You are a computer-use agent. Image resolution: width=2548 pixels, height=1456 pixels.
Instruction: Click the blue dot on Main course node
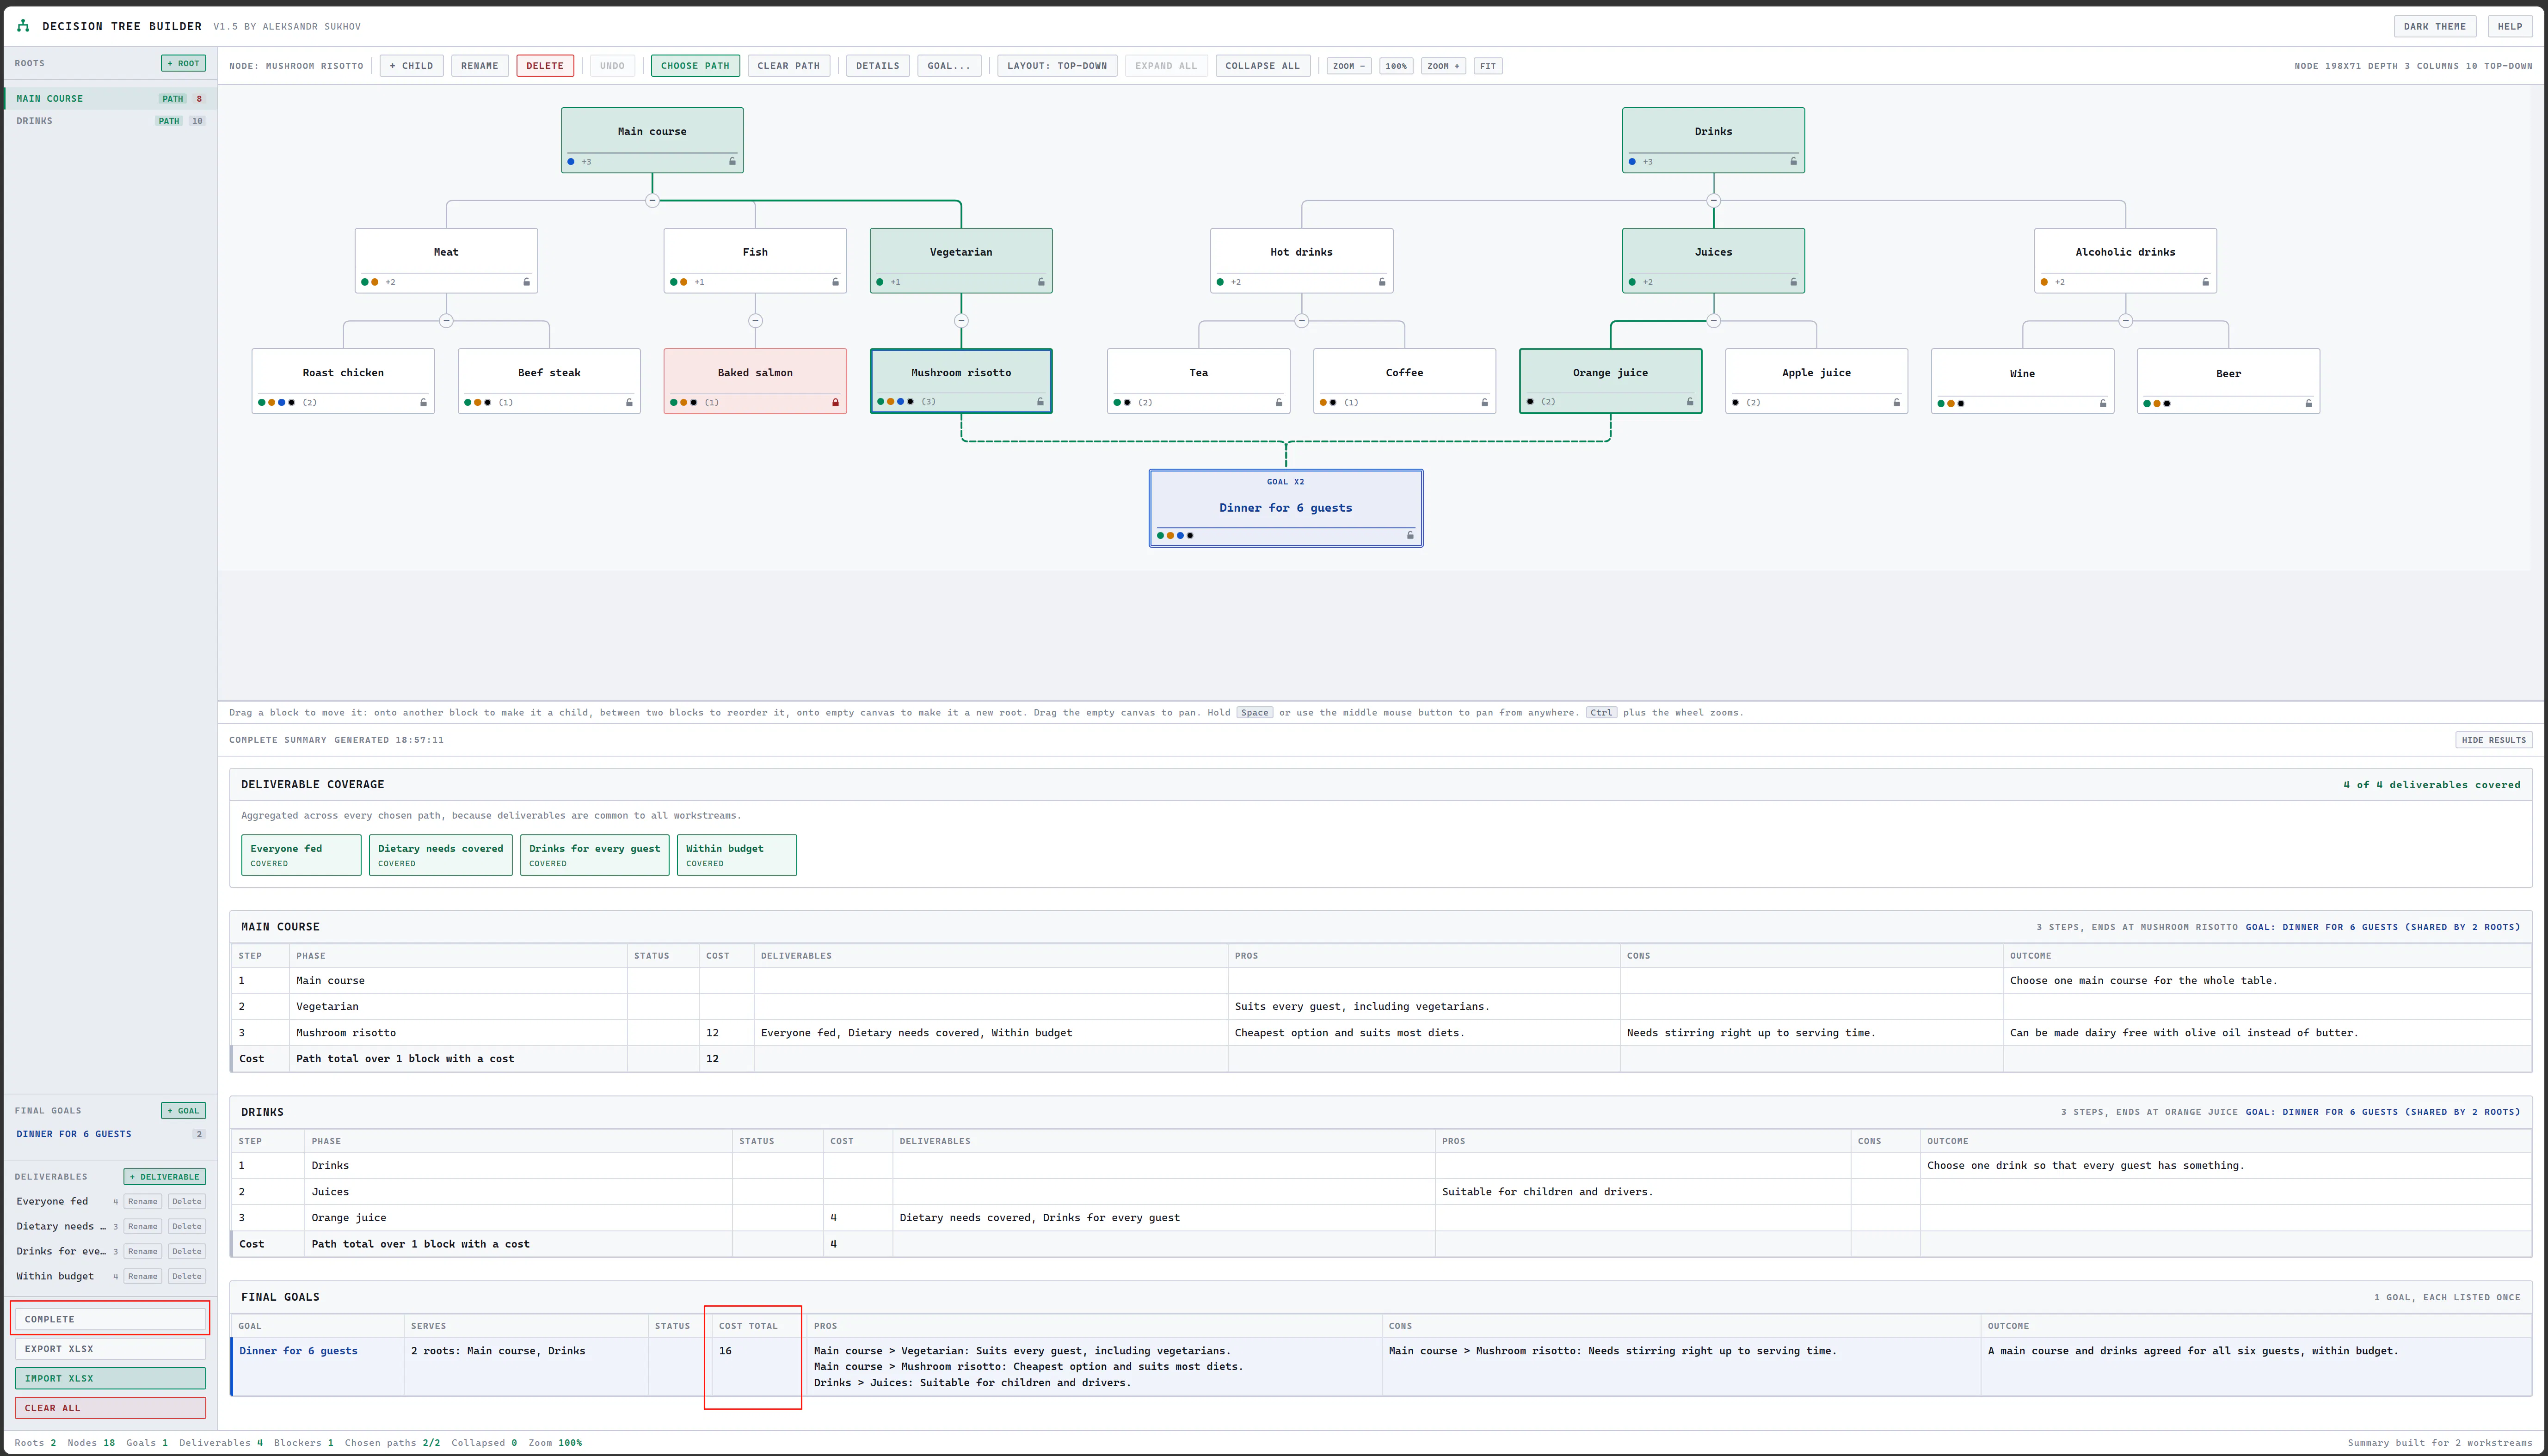pyautogui.click(x=571, y=161)
